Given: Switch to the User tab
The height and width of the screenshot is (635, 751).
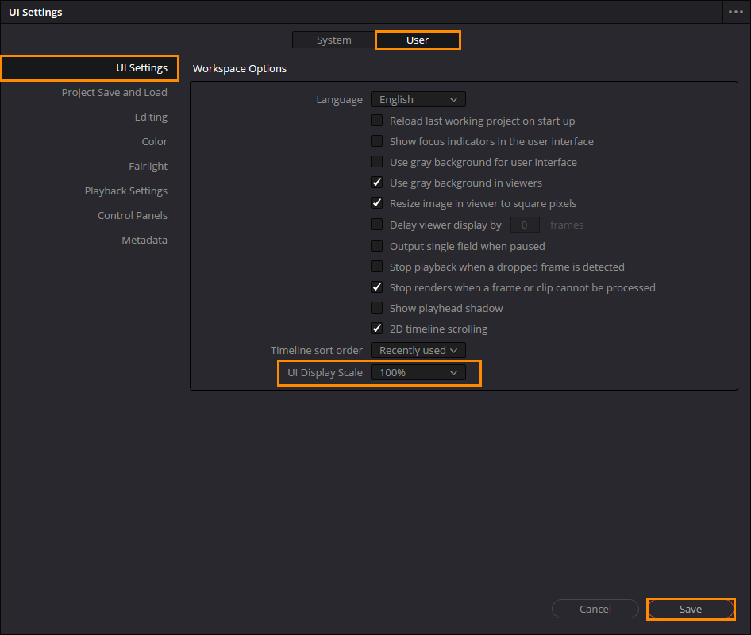Looking at the screenshot, I should click(x=418, y=40).
